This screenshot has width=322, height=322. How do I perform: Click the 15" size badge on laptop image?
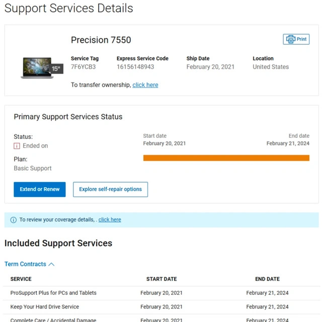[56, 69]
